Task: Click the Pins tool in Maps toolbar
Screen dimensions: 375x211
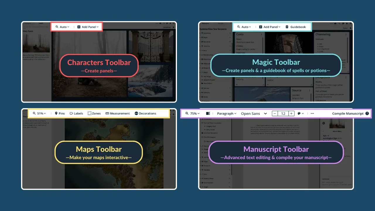Action: pyautogui.click(x=60, y=113)
